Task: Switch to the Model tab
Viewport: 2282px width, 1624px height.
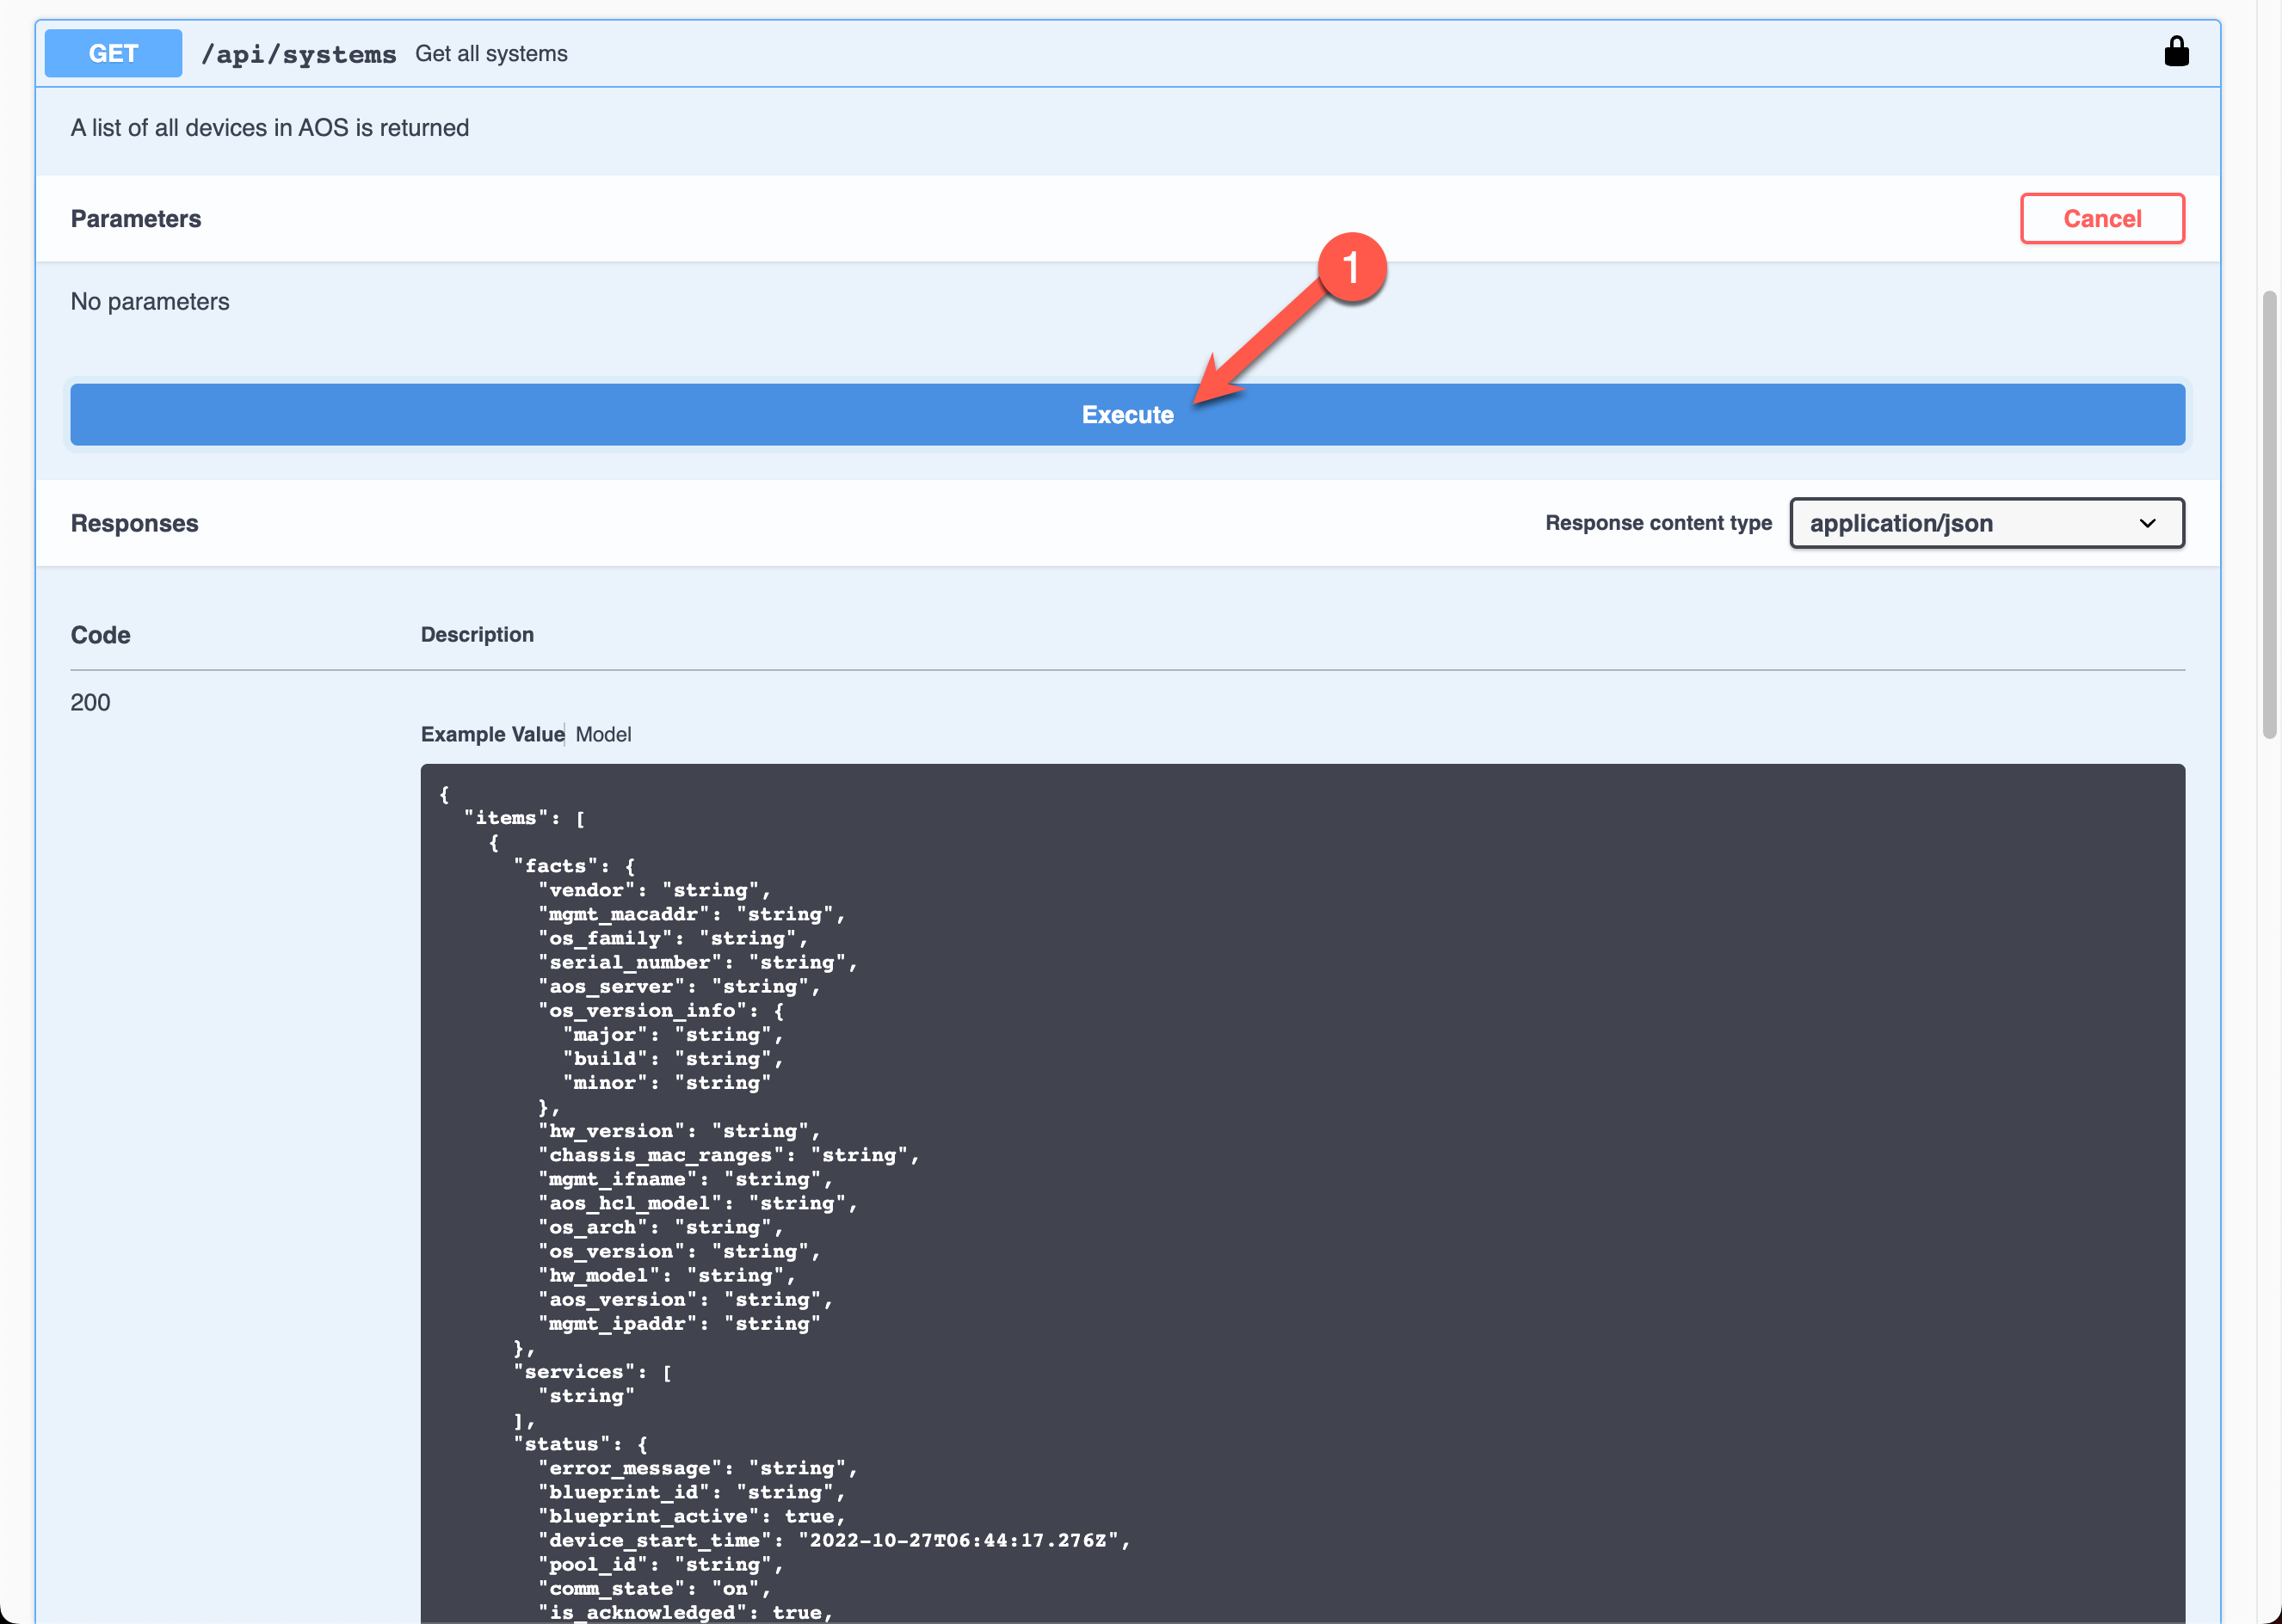Action: coord(603,734)
